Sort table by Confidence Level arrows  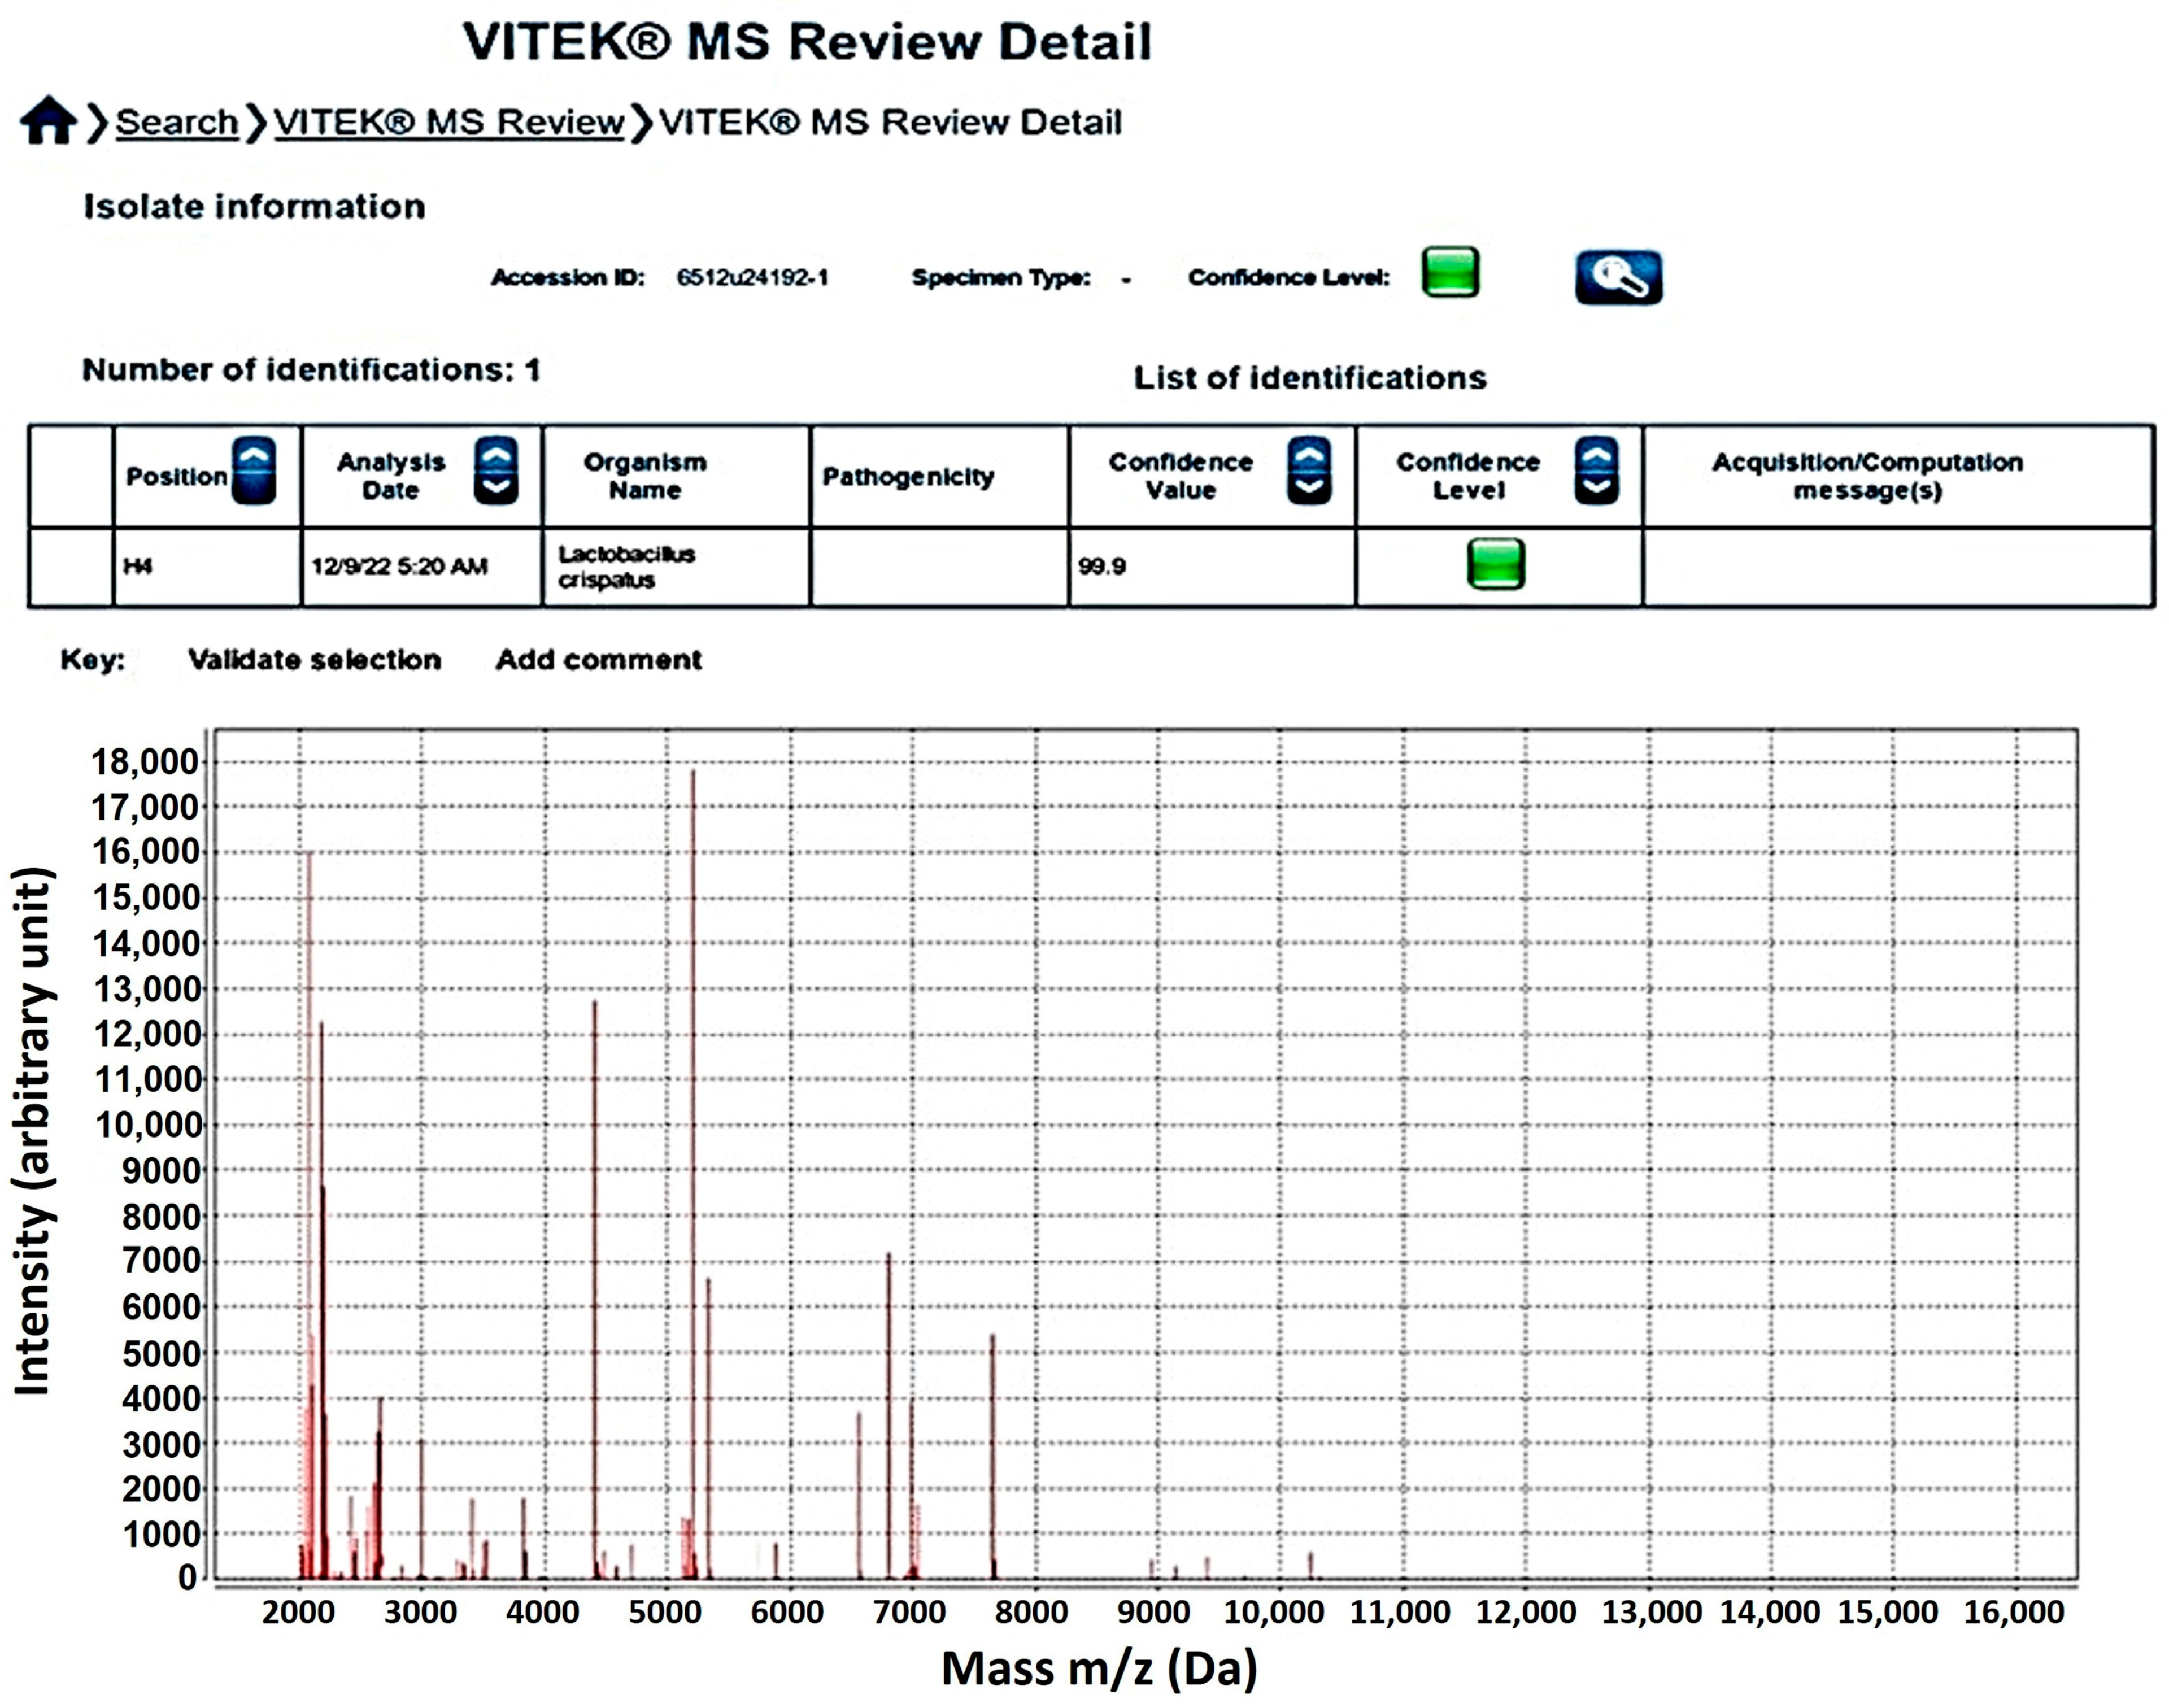click(x=1596, y=471)
